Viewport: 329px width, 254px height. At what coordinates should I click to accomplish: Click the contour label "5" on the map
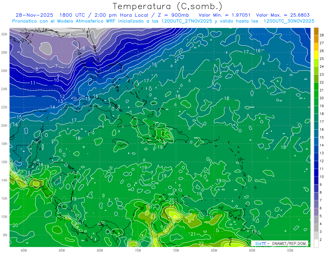[x=52, y=35]
